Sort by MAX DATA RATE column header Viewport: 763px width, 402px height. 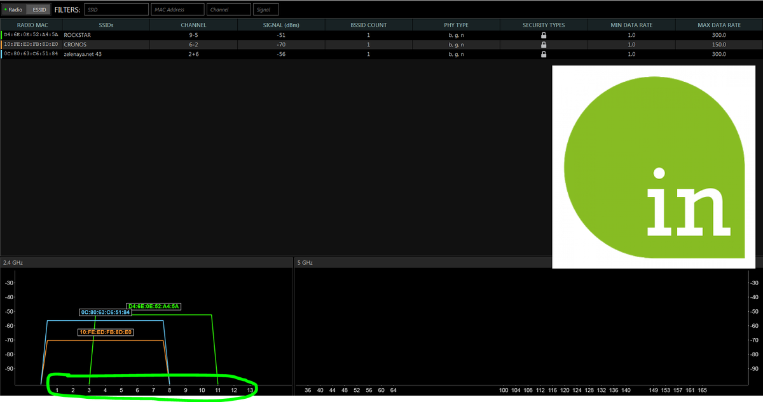click(x=718, y=25)
